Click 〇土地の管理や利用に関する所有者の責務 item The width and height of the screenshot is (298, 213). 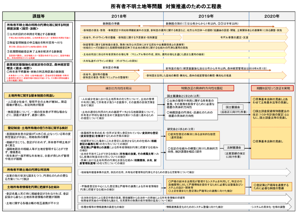(191, 104)
